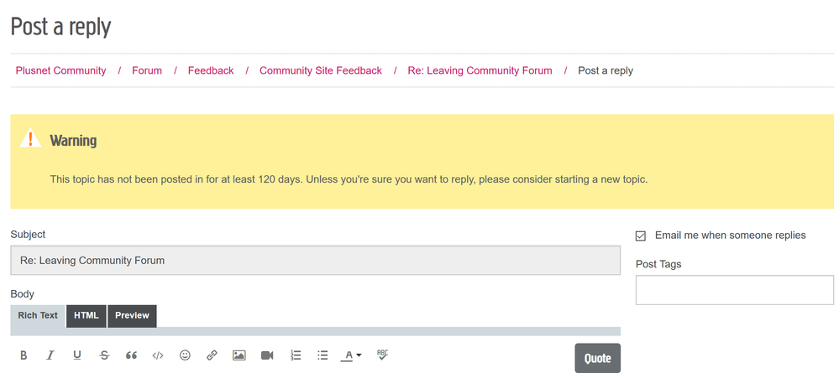
Task: Uncheck Email me when someone replies
Action: [x=641, y=236]
